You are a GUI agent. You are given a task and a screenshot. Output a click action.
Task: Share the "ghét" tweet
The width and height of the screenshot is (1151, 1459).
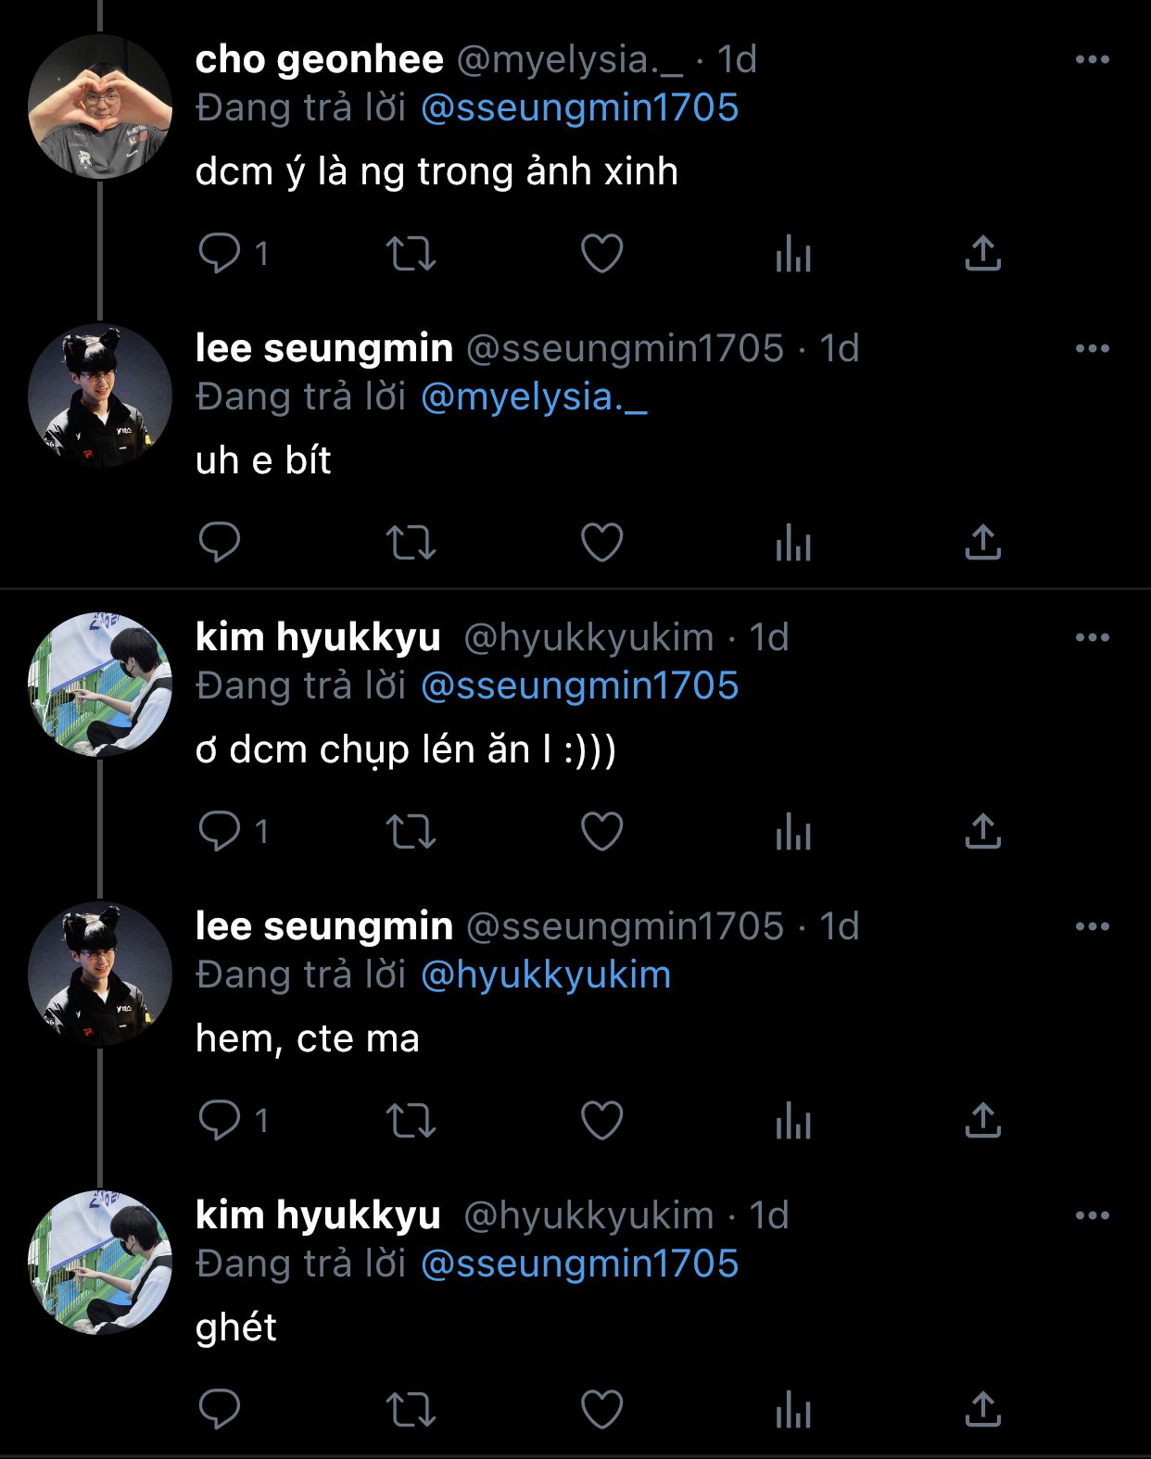pyautogui.click(x=983, y=1409)
